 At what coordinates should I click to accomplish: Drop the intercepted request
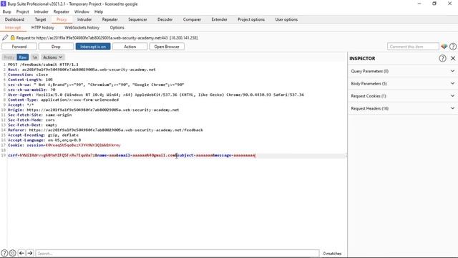(56, 47)
